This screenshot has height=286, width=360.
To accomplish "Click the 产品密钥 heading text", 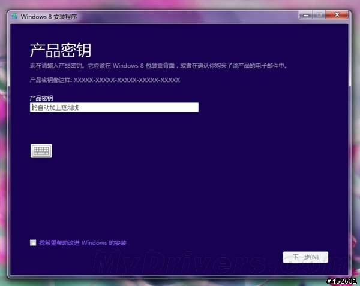I will [61, 50].
